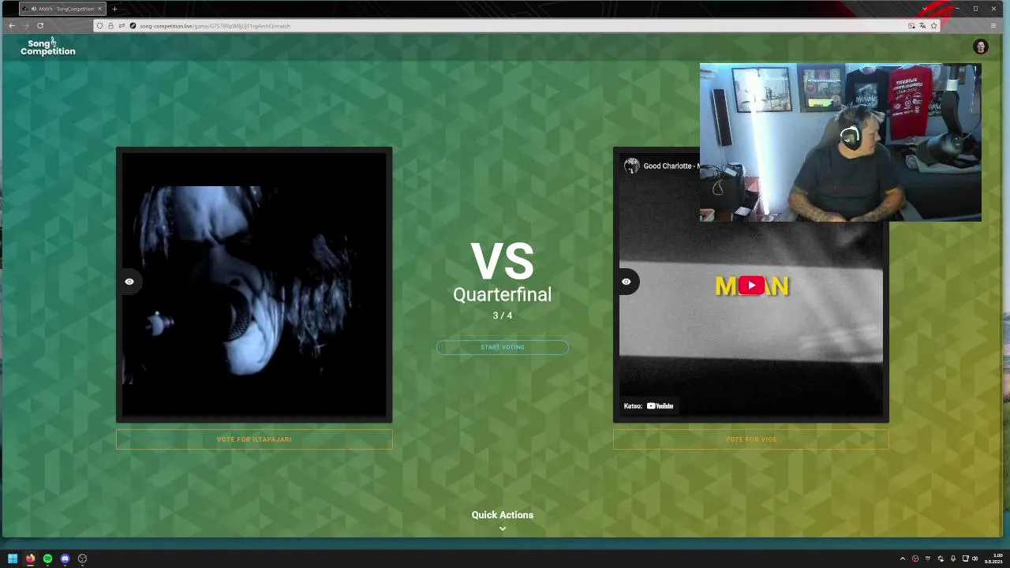Click the Quarterfinal heading
Viewport: 1010px width, 568px height.
click(x=503, y=294)
